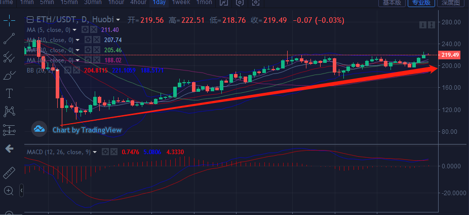Remove the MACD indicator pane
The image size is (469, 215).
pos(113,152)
